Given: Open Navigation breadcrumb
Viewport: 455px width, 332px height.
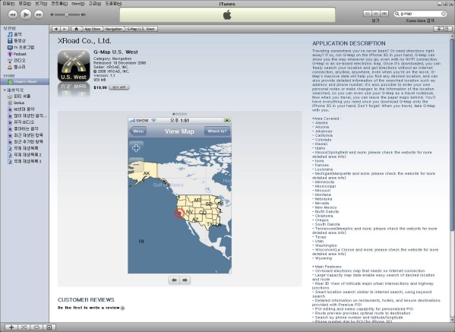Looking at the screenshot, I should click(x=113, y=29).
